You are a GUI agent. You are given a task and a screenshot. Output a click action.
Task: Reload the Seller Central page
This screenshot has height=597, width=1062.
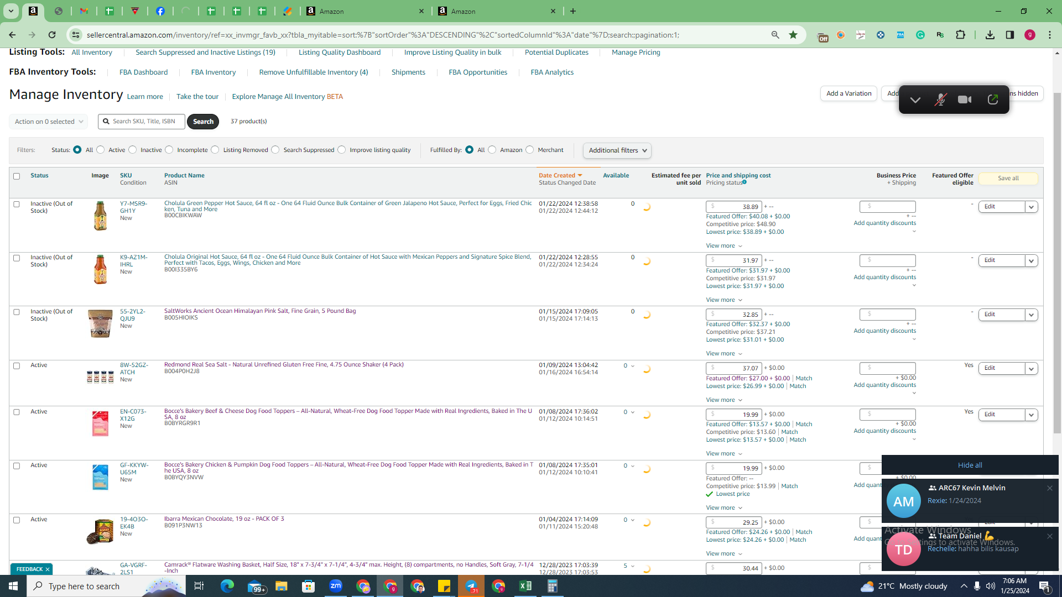(52, 35)
